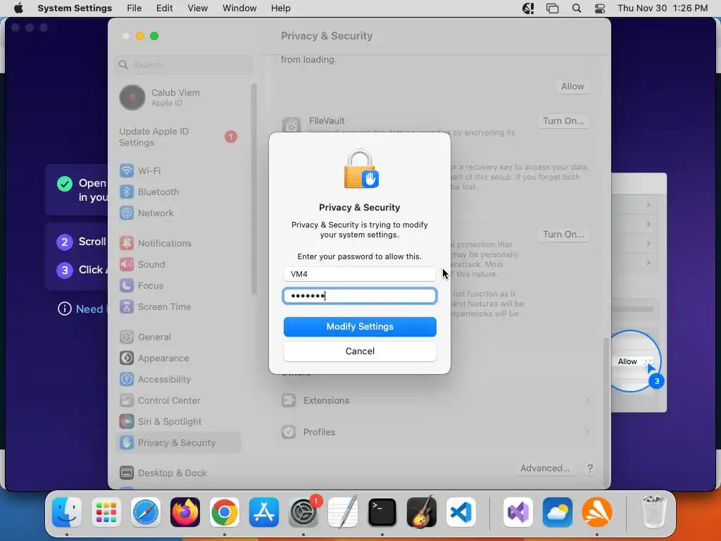Image resolution: width=721 pixels, height=541 pixels.
Task: Click the Profiles row icon
Action: [x=289, y=433]
